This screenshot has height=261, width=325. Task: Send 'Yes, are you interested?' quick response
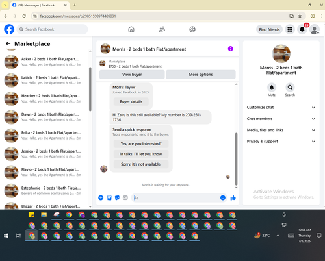click(141, 143)
